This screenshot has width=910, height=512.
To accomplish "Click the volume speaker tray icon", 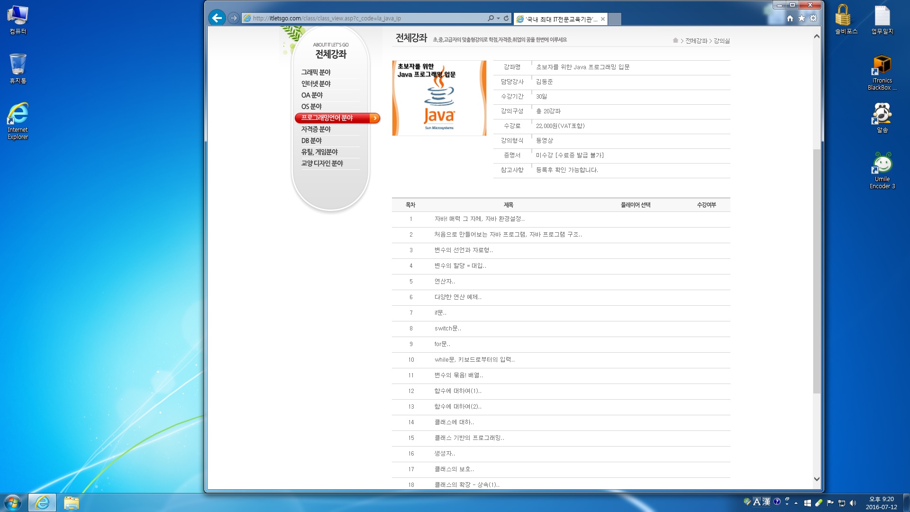I will click(853, 503).
